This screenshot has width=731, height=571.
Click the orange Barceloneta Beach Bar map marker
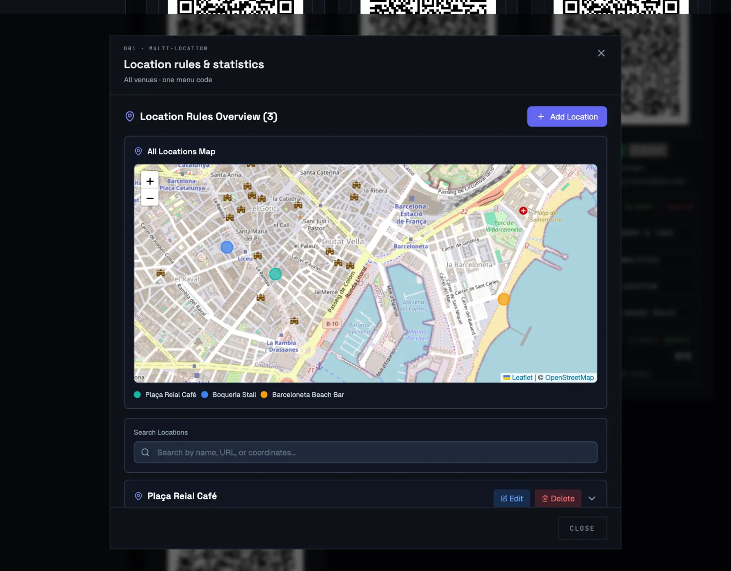point(503,299)
